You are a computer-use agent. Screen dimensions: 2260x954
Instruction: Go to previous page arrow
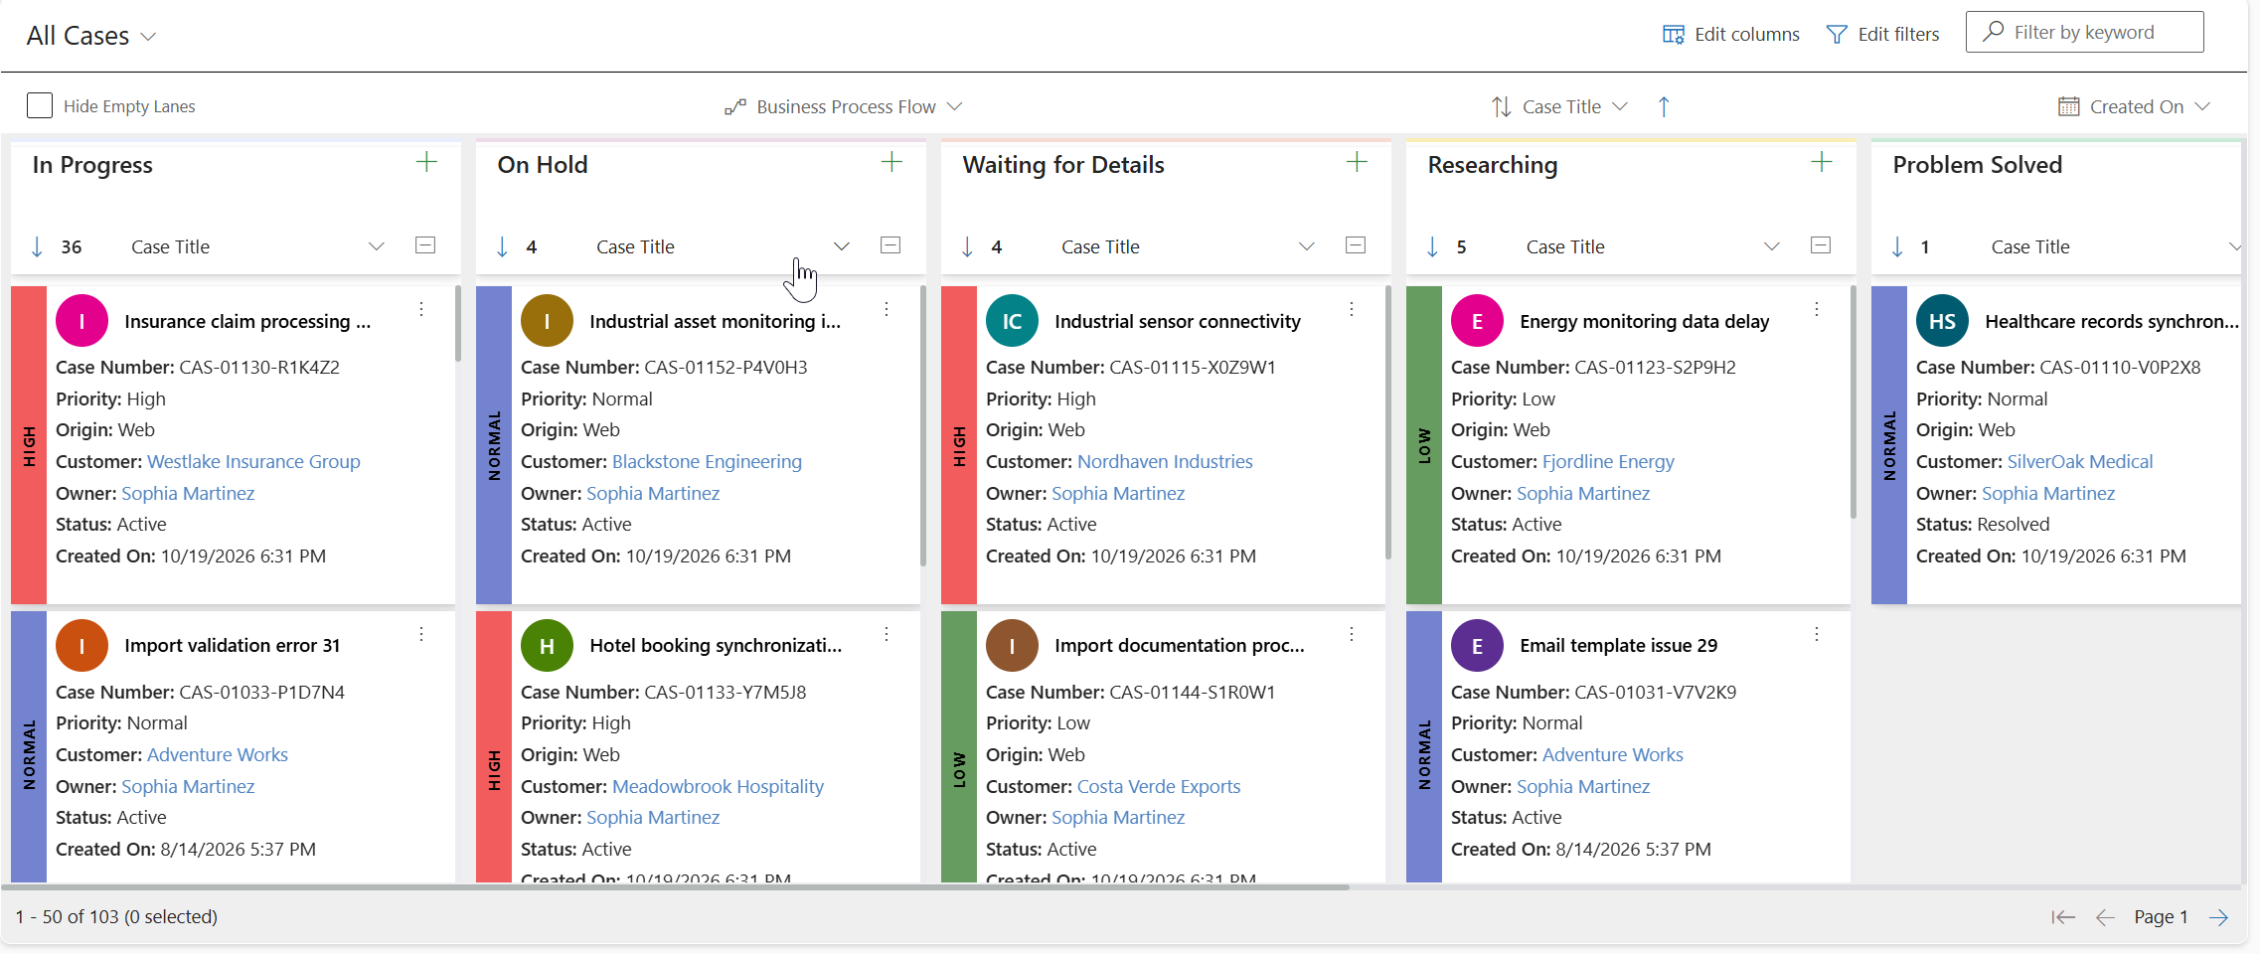[2104, 917]
